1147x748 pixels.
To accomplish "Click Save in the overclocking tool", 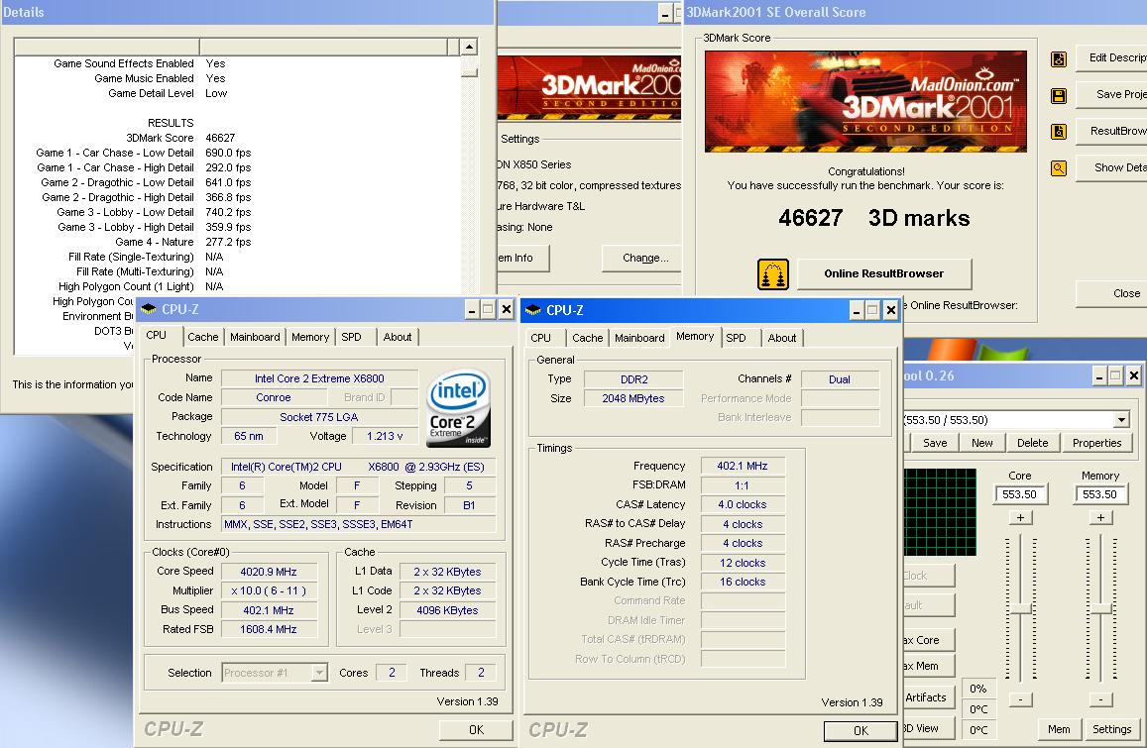I will tap(935, 443).
